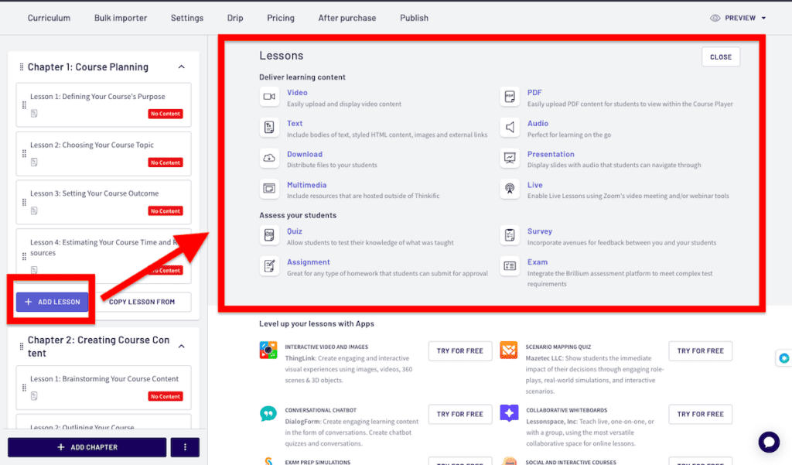This screenshot has width=792, height=465.
Task: Switch to the Pricing tab
Action: click(280, 17)
